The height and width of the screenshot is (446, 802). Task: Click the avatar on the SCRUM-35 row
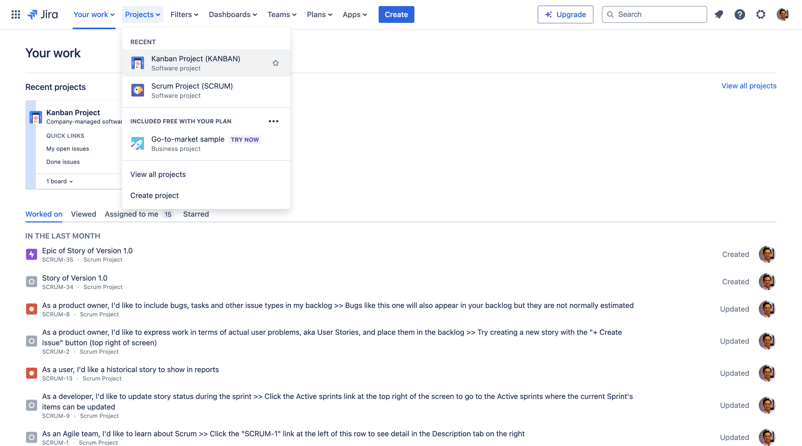coord(767,254)
